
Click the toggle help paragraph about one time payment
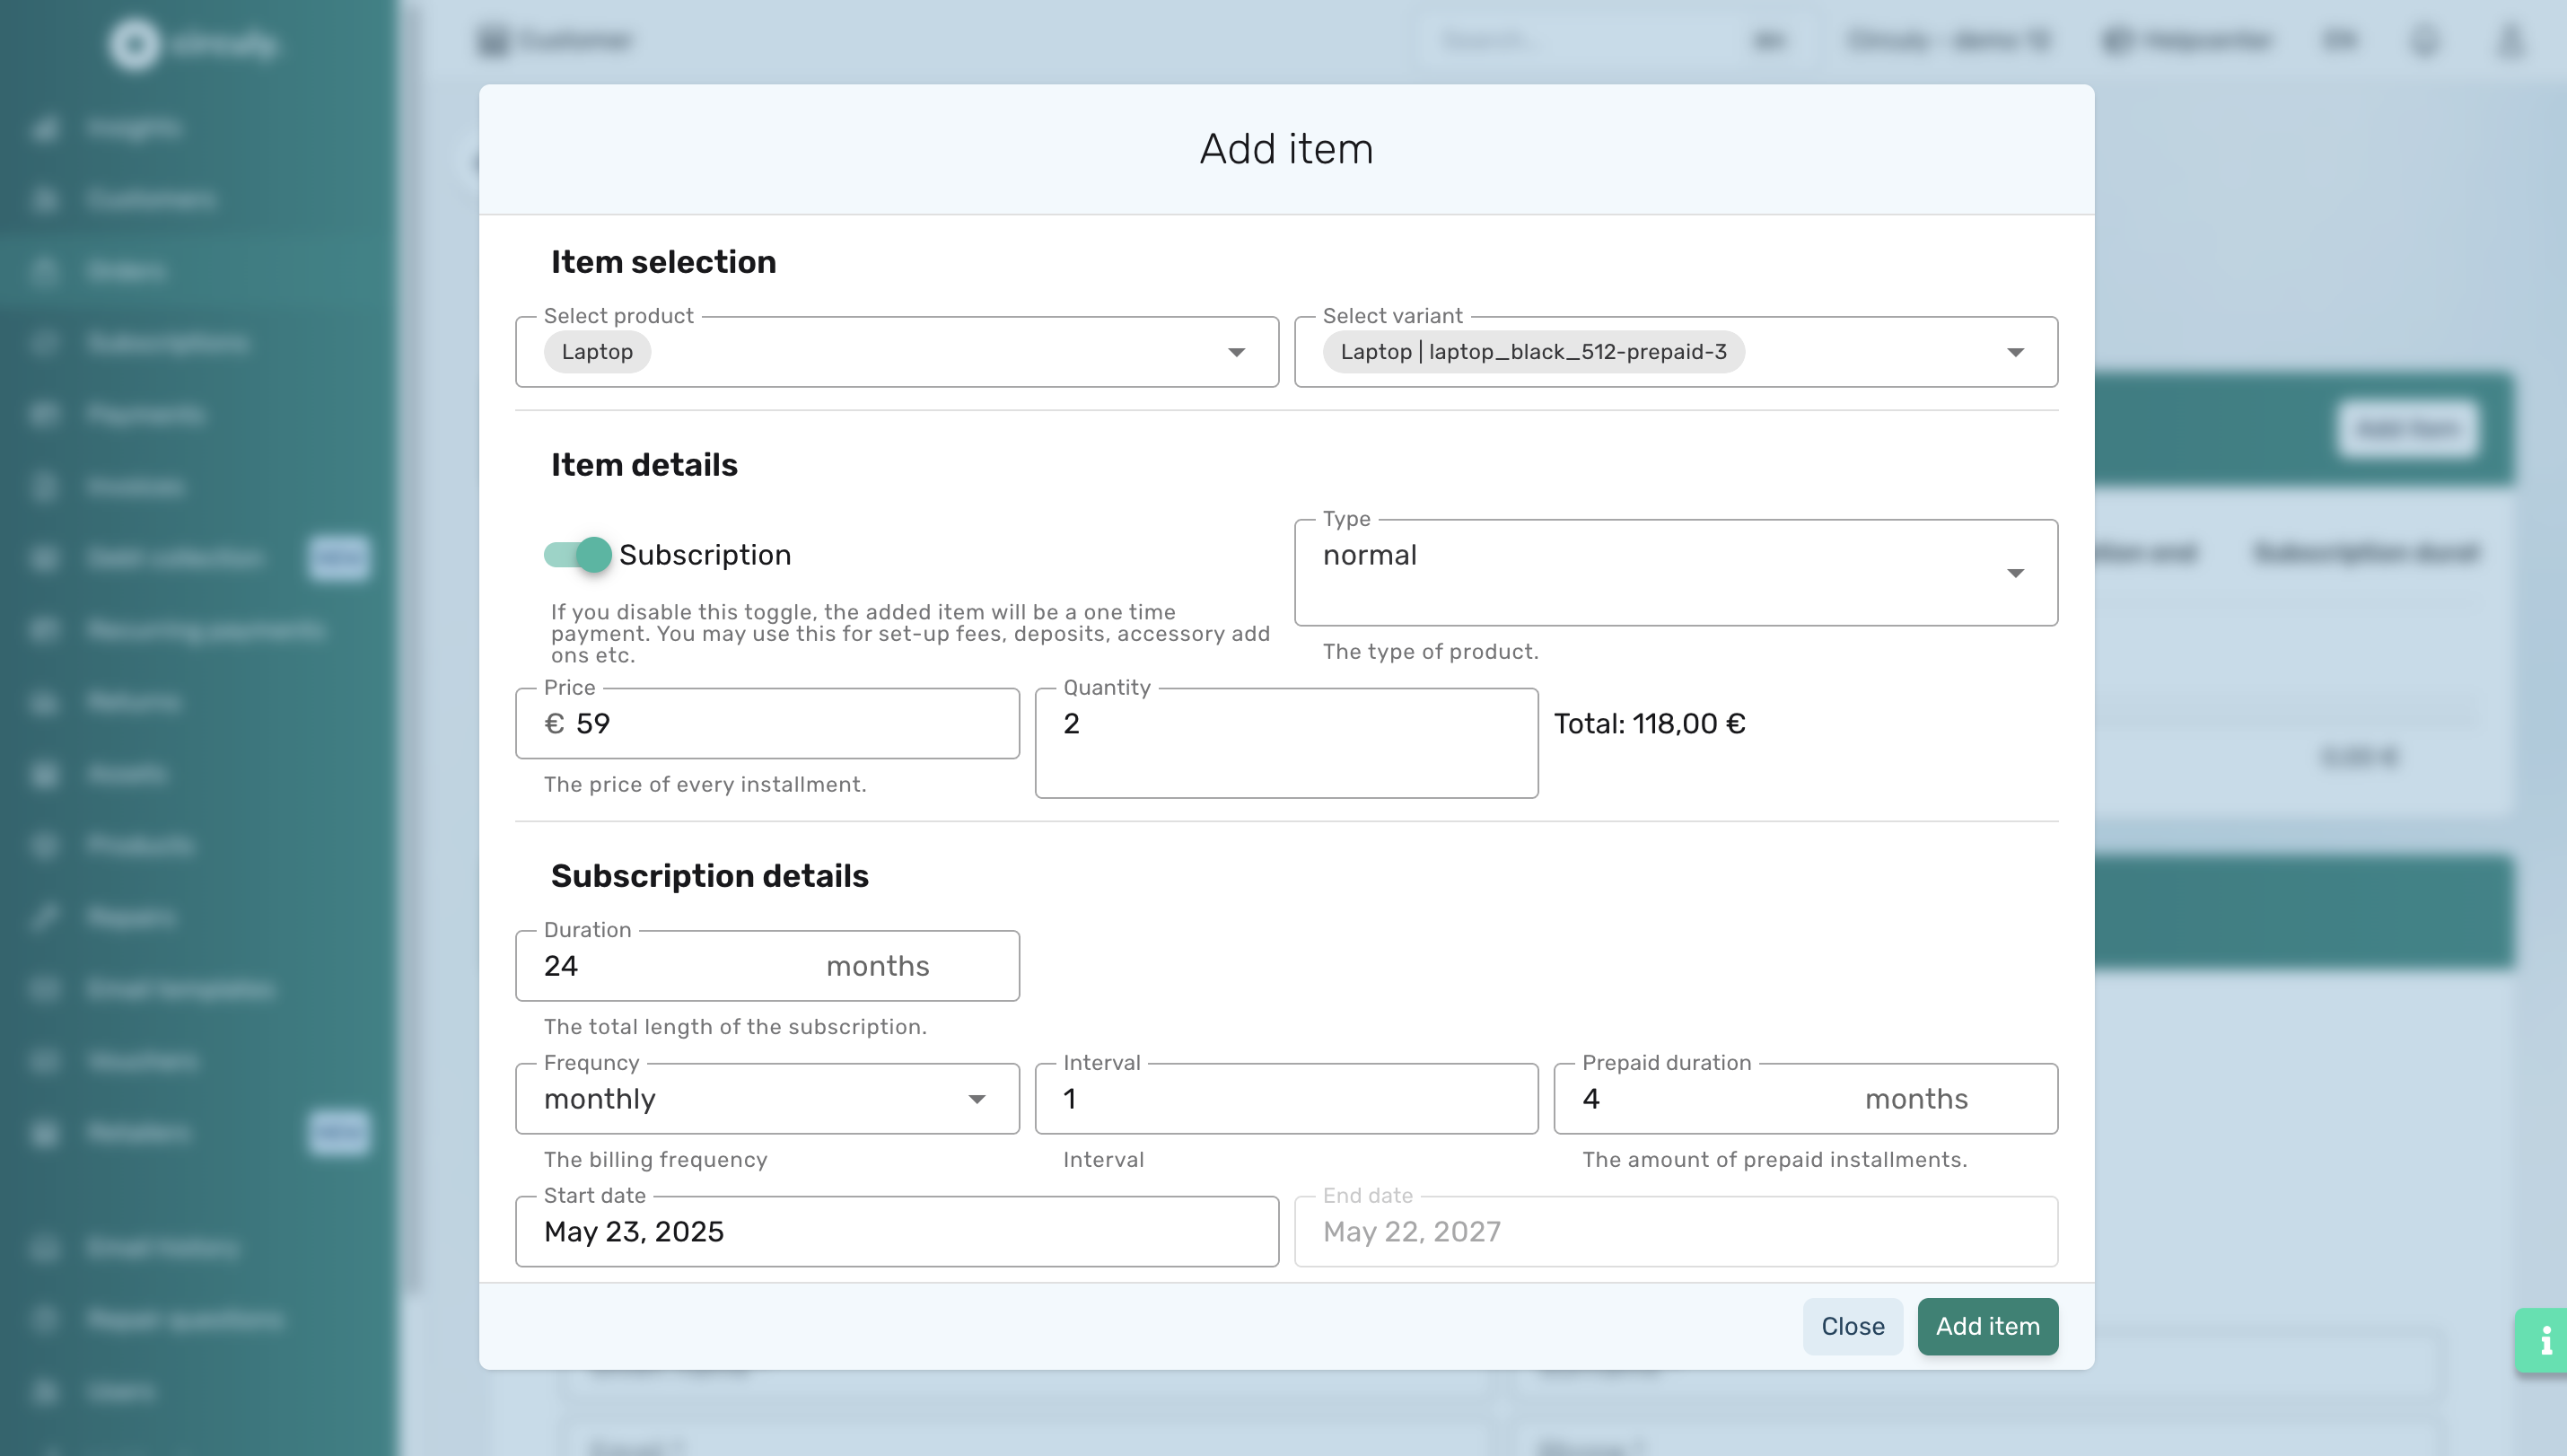pyautogui.click(x=909, y=633)
